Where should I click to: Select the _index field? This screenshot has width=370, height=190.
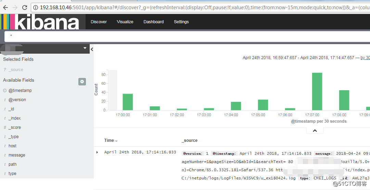click(15, 118)
